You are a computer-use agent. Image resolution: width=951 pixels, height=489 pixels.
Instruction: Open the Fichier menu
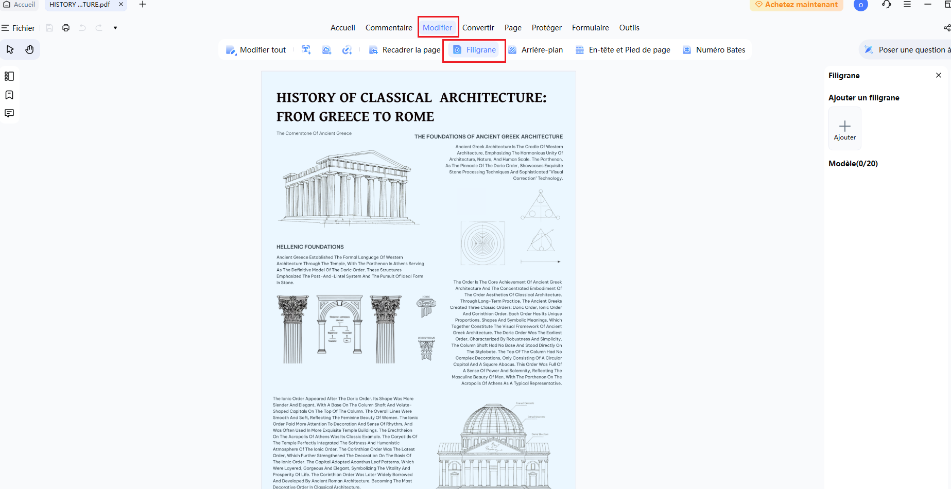coord(18,28)
